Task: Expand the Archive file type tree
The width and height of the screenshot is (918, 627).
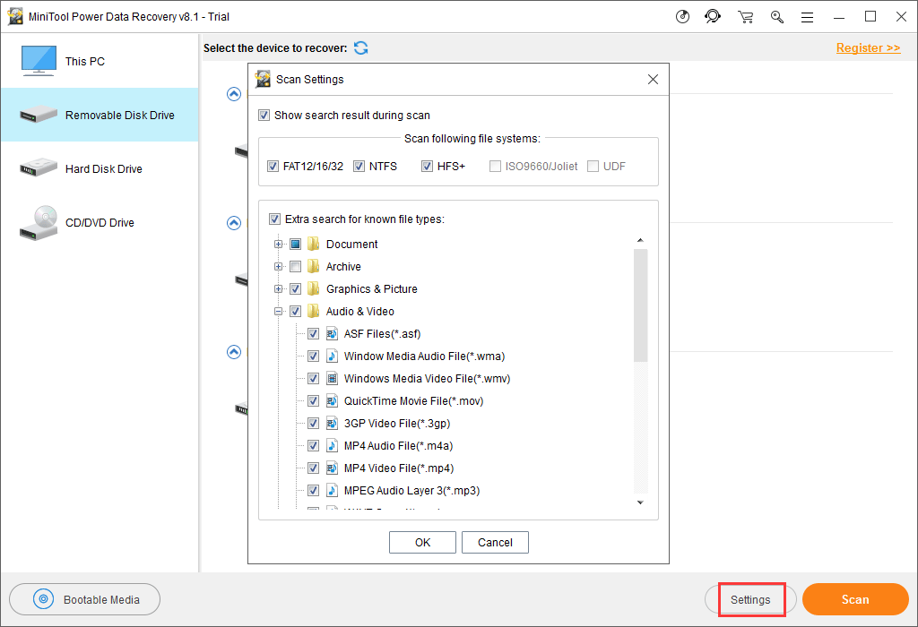Action: click(280, 267)
